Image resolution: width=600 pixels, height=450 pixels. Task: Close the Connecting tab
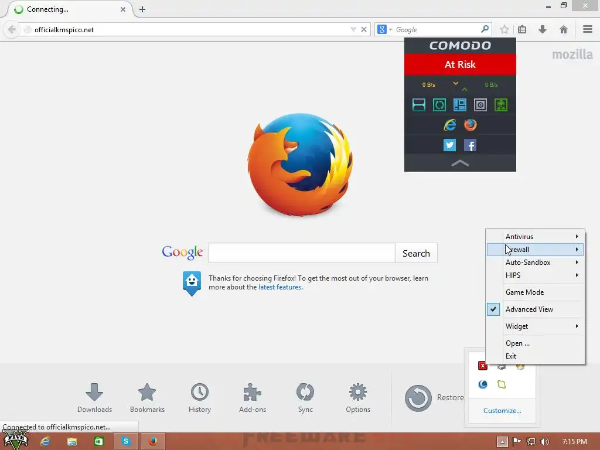click(x=123, y=9)
